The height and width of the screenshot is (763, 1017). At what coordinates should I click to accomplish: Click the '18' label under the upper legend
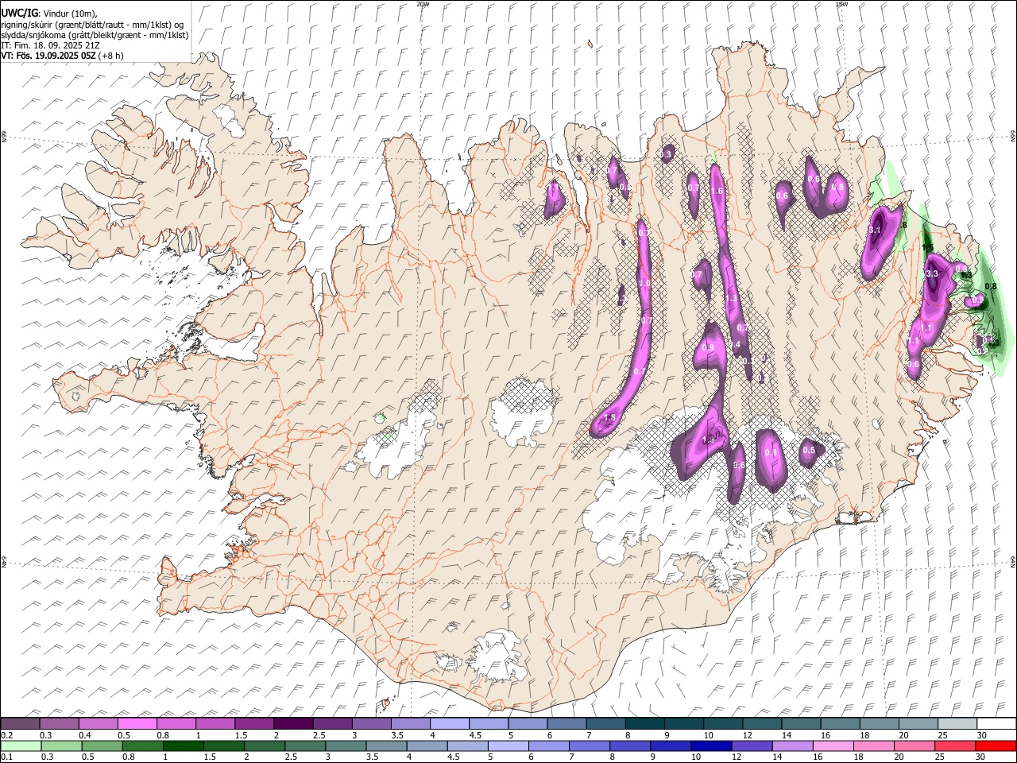(x=865, y=735)
